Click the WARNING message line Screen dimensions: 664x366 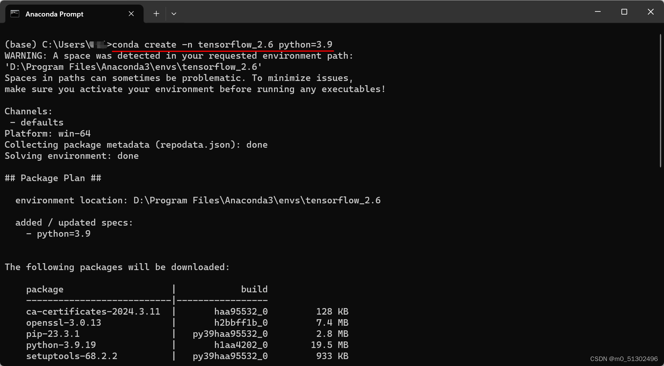click(x=178, y=56)
